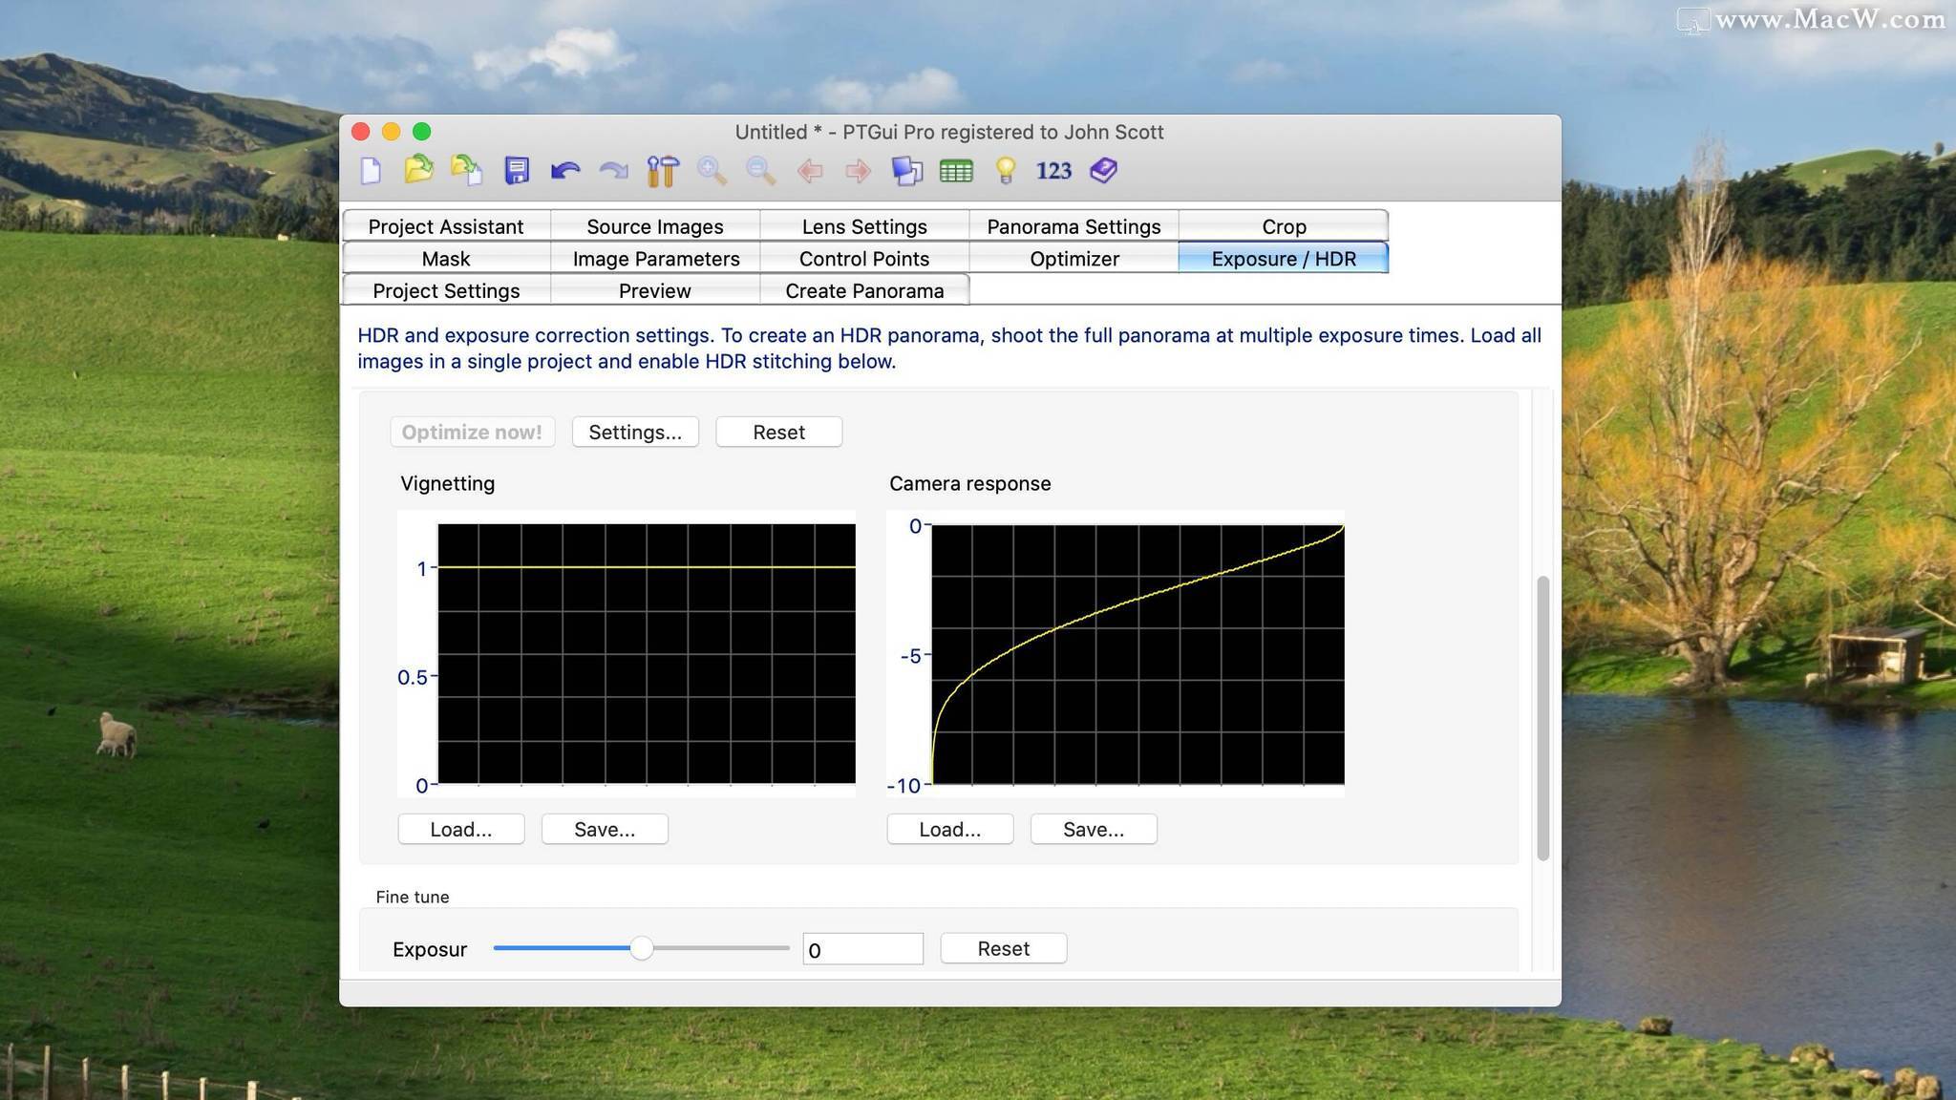The height and width of the screenshot is (1100, 1956).
Task: Open the Panorama Editor window icon
Action: [906, 171]
